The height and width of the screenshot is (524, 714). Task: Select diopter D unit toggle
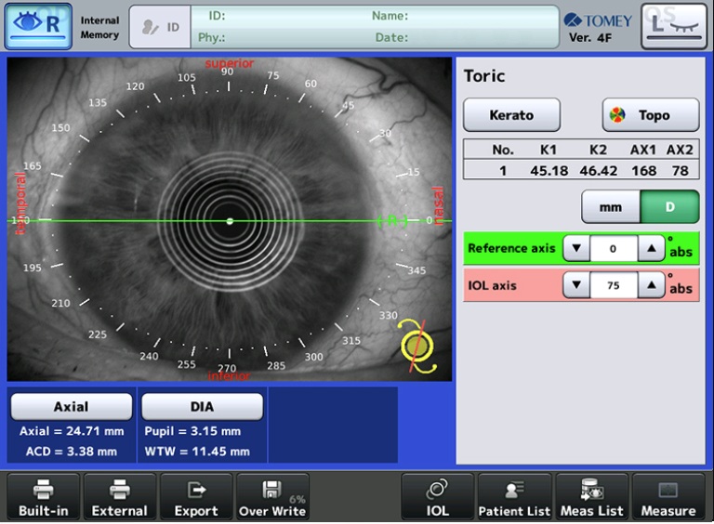point(669,207)
